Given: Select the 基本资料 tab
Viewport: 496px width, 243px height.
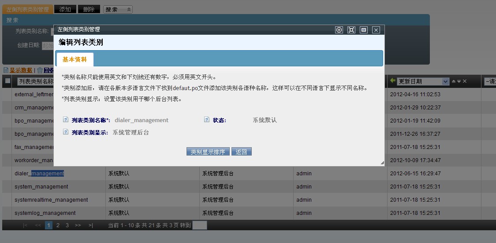Looking at the screenshot, I should (x=75, y=59).
